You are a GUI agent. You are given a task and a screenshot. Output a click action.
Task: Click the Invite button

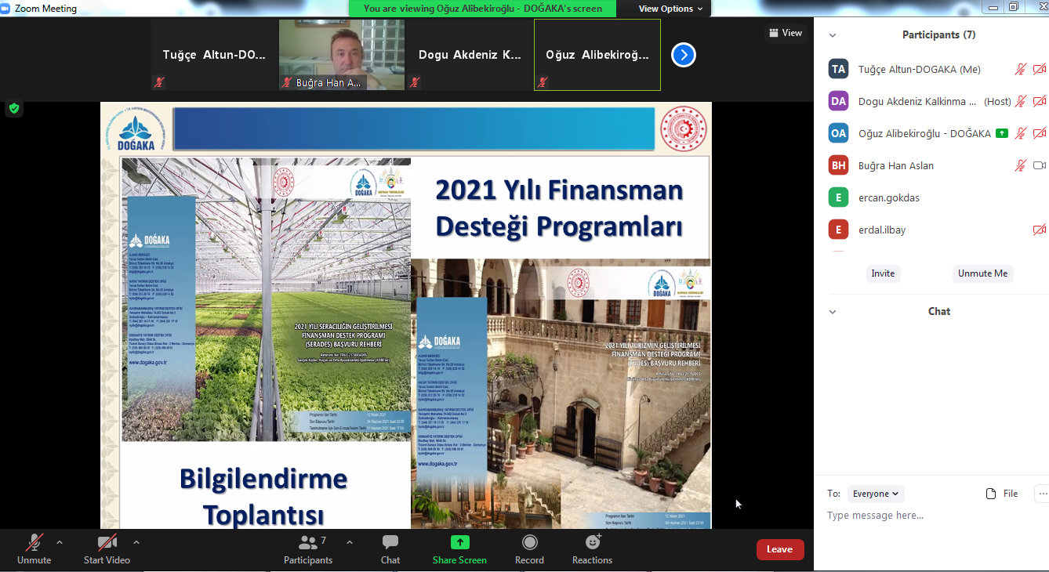click(883, 273)
